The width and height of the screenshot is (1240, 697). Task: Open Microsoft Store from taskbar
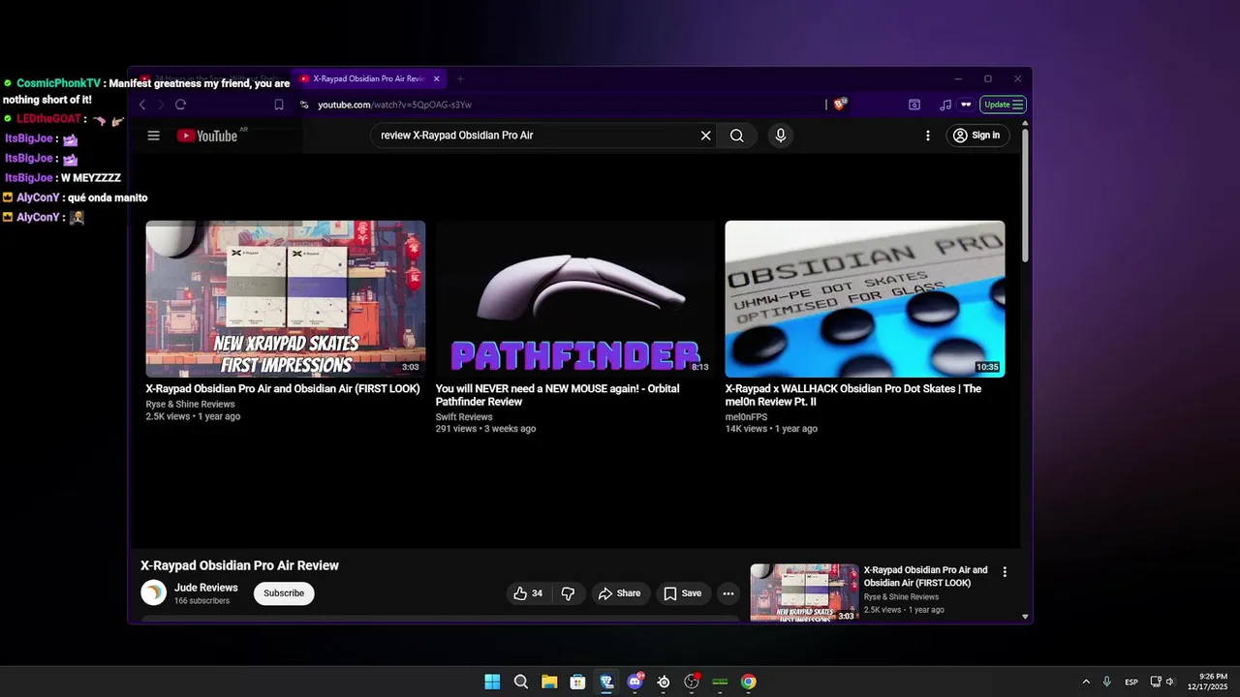coord(577,682)
